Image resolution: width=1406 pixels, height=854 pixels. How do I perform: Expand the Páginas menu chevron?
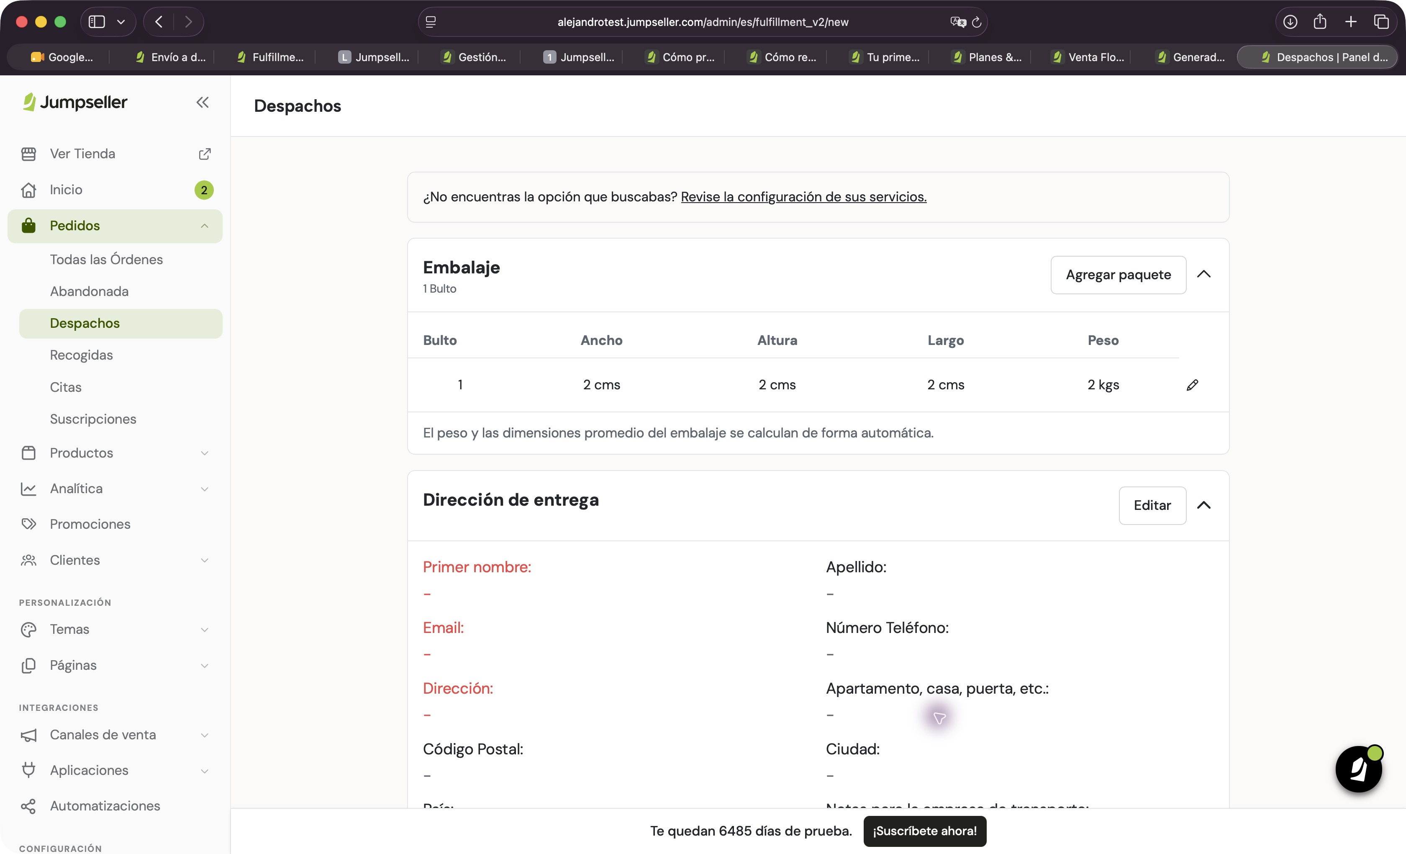[x=204, y=666]
